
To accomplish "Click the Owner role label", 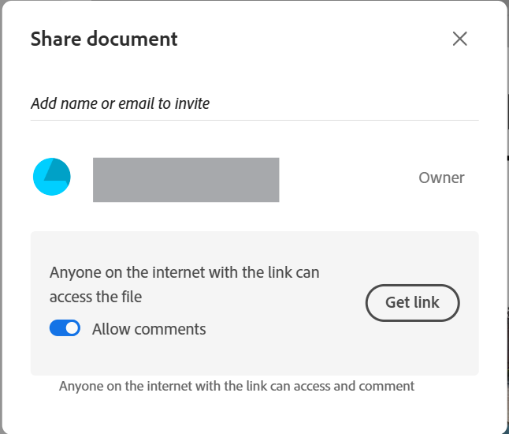I will coord(441,178).
